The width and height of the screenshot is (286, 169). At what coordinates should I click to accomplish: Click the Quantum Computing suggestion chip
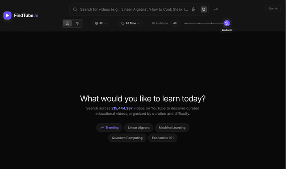pyautogui.click(x=127, y=138)
